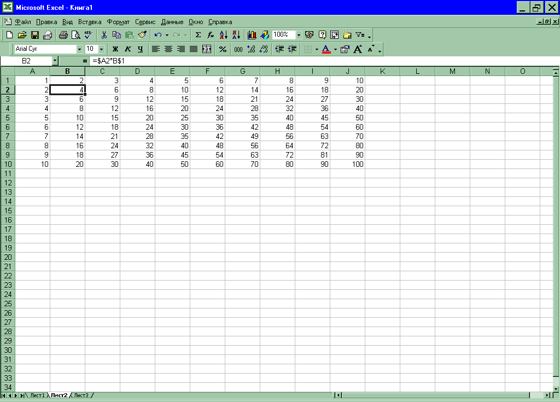Decrease indent icon in formatting toolbar
560x402 pixels.
(x=279, y=49)
